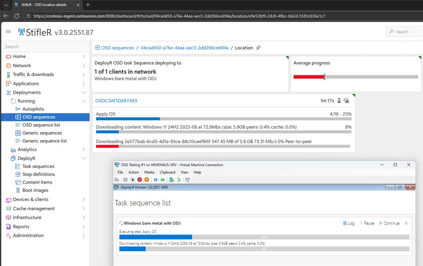The image size is (423, 266).
Task: Click the VM Checkpoint toolbar button
Action: [171, 180]
